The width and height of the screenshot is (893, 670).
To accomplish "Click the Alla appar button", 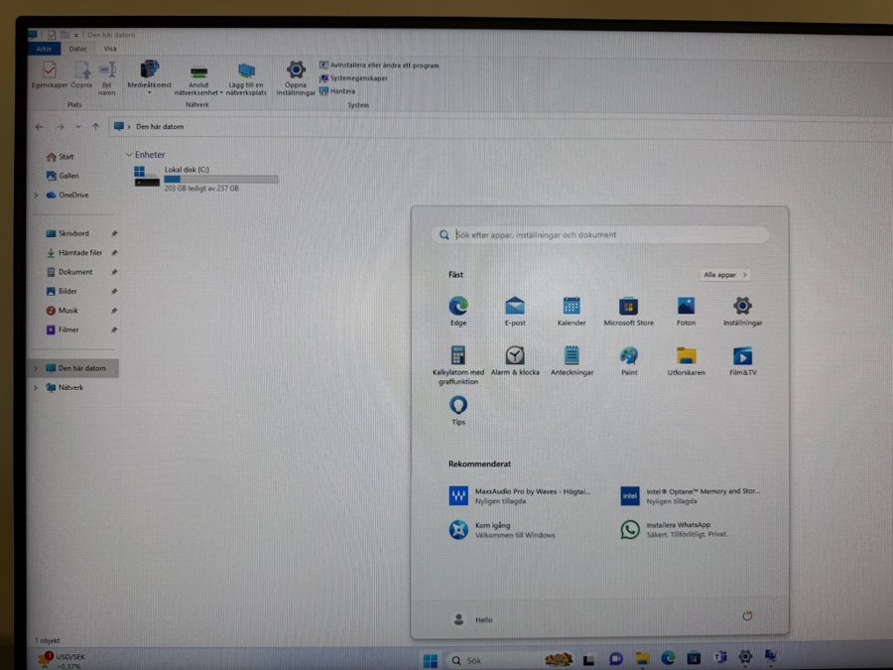I will 725,275.
